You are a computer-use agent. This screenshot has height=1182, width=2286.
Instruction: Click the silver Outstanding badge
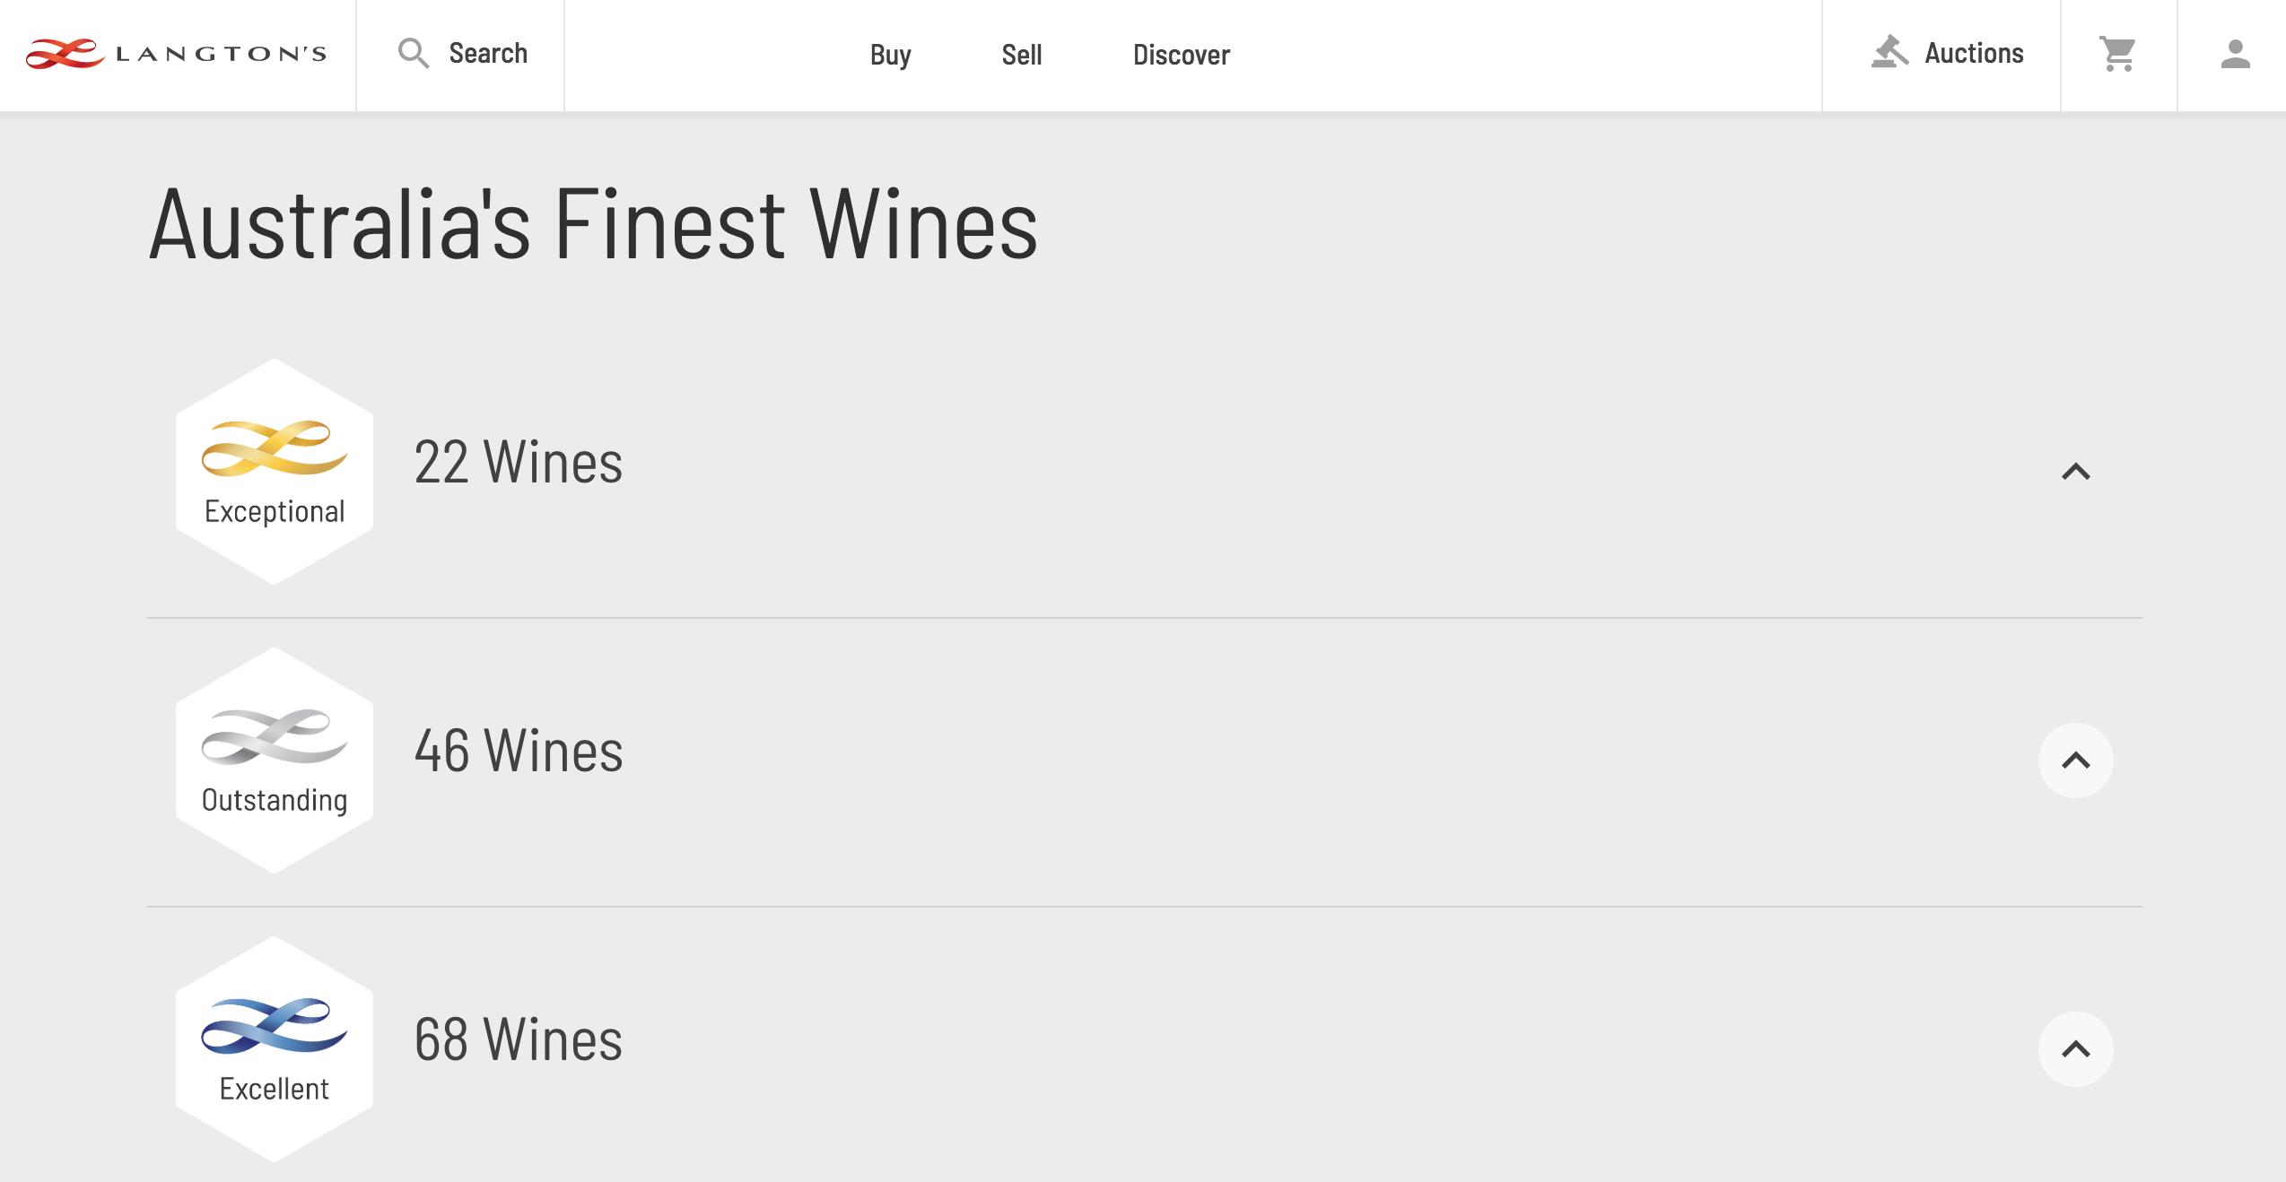coord(275,760)
